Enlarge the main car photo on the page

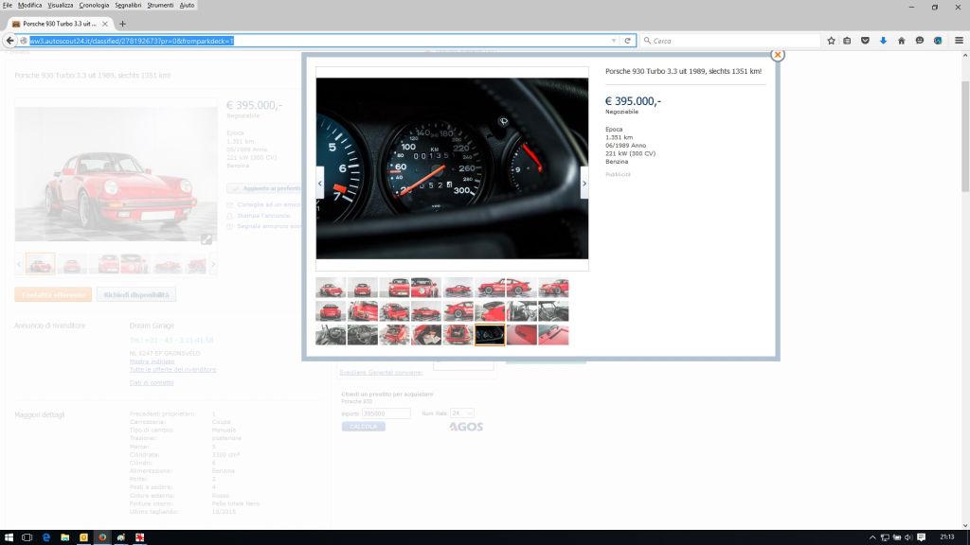point(207,239)
